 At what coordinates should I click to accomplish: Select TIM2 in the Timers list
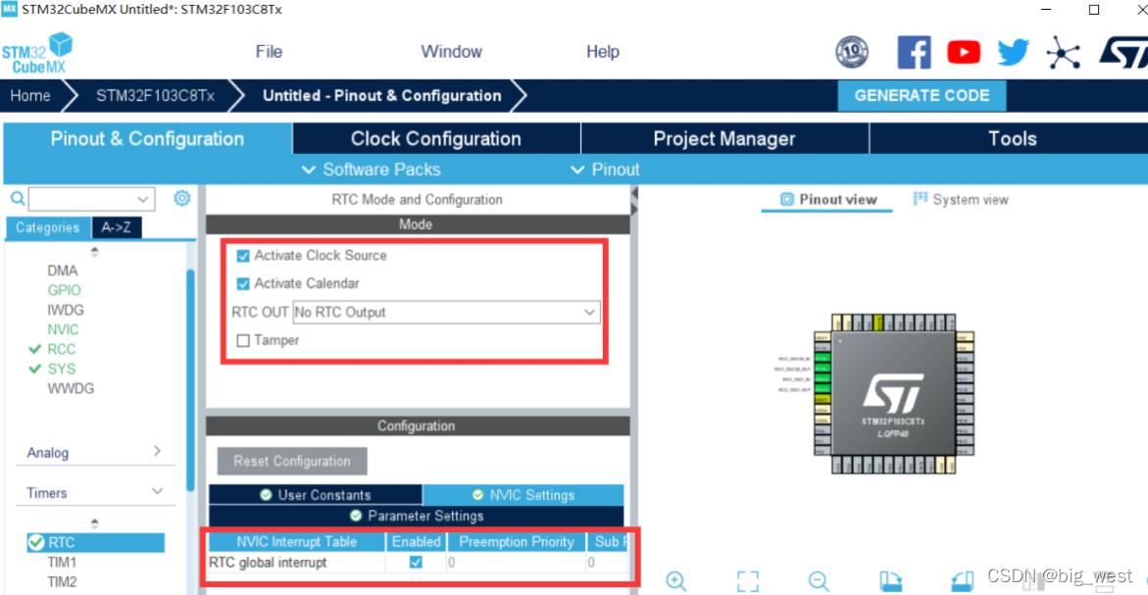pyautogui.click(x=62, y=582)
